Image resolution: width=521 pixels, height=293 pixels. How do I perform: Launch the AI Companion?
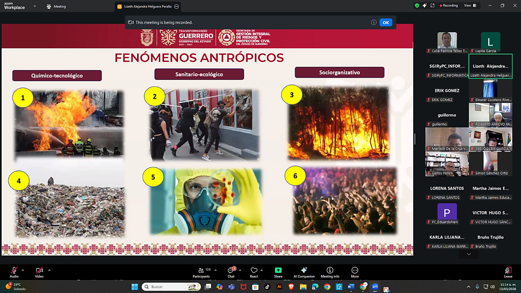pyautogui.click(x=304, y=272)
